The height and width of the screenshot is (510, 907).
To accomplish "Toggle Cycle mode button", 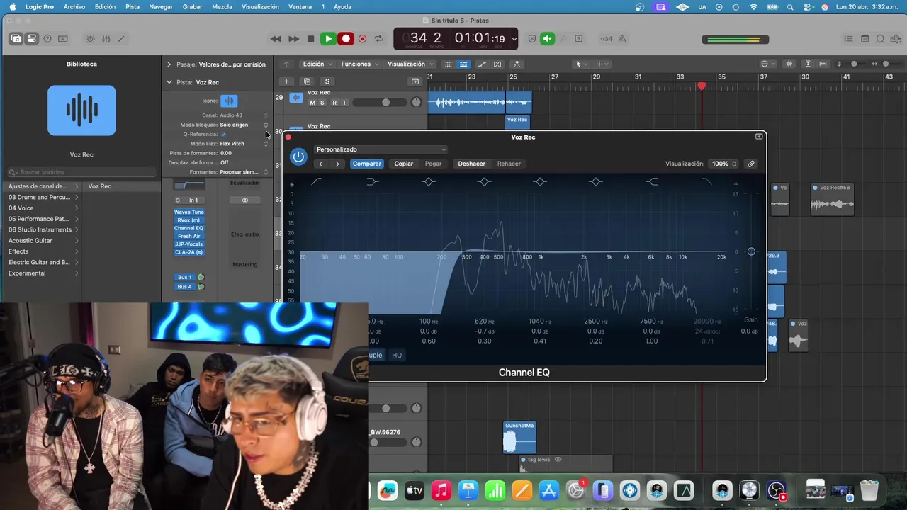I will tap(379, 39).
